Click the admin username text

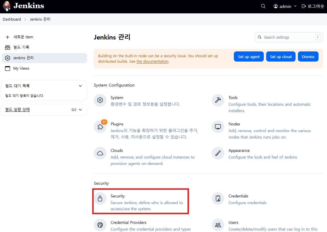(285, 6)
